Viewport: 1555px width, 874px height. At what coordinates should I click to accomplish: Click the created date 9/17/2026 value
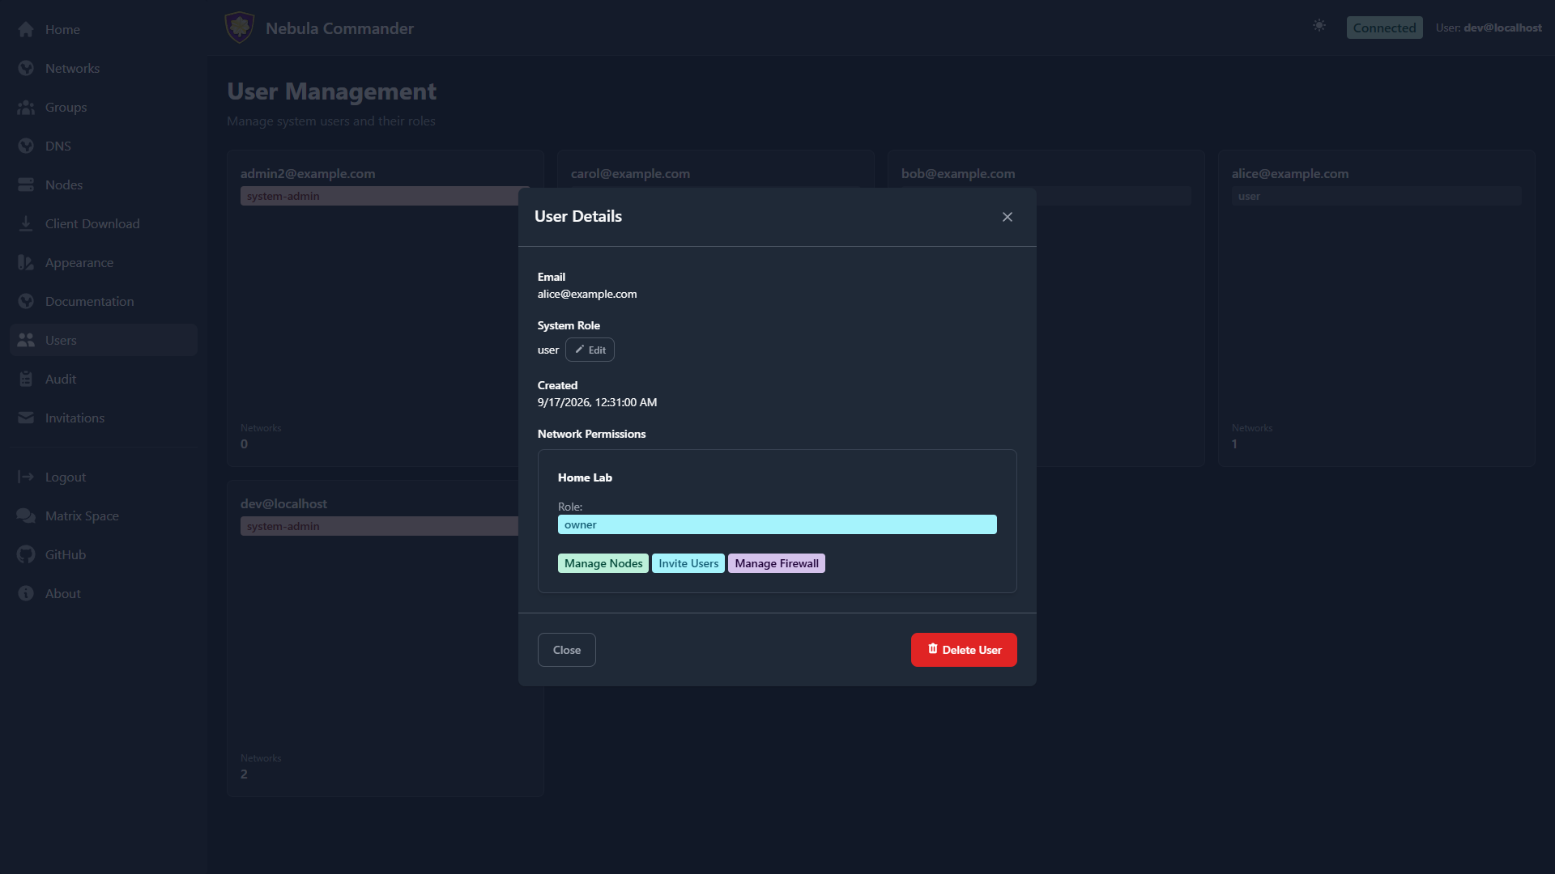tap(597, 402)
